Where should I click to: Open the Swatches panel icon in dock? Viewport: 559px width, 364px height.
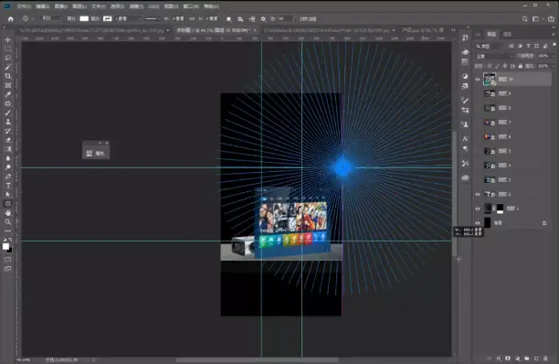tap(465, 62)
